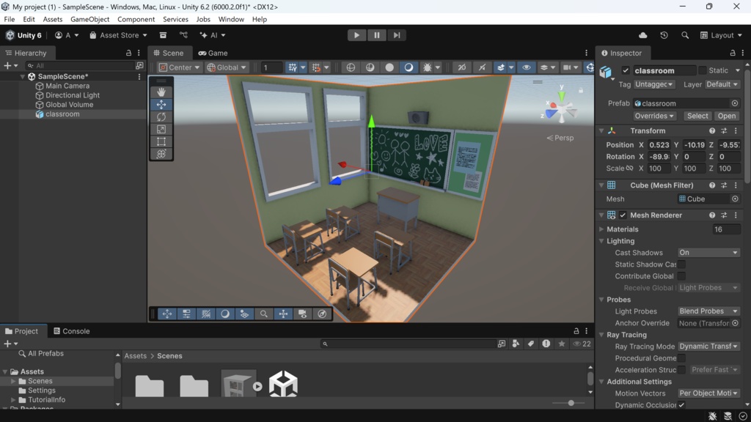Select the Move tool in scene toolbar

161,104
